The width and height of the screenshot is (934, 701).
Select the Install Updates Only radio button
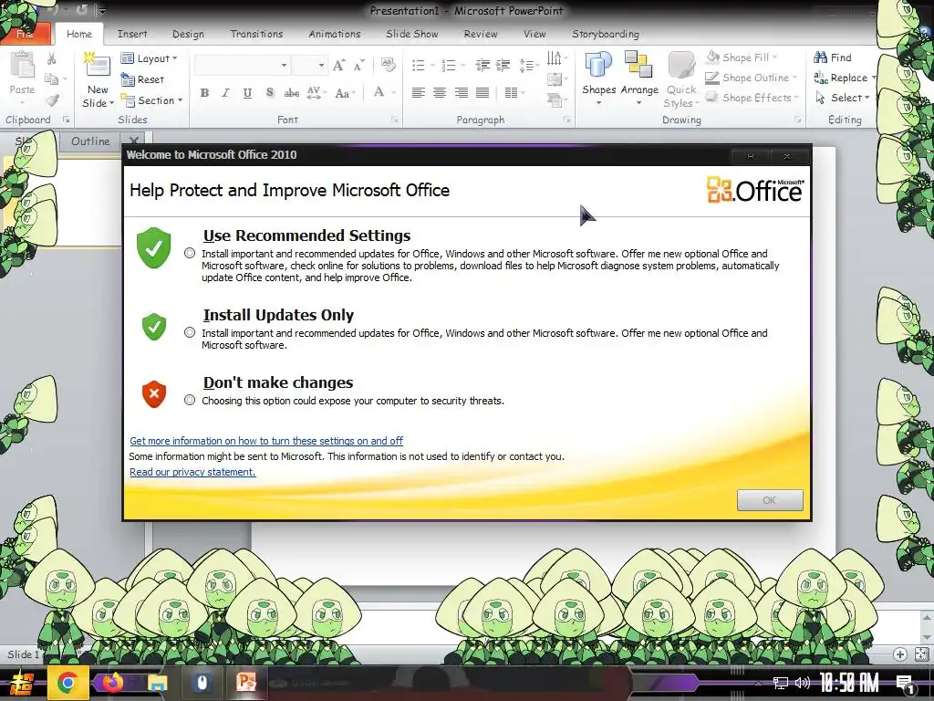click(x=190, y=332)
